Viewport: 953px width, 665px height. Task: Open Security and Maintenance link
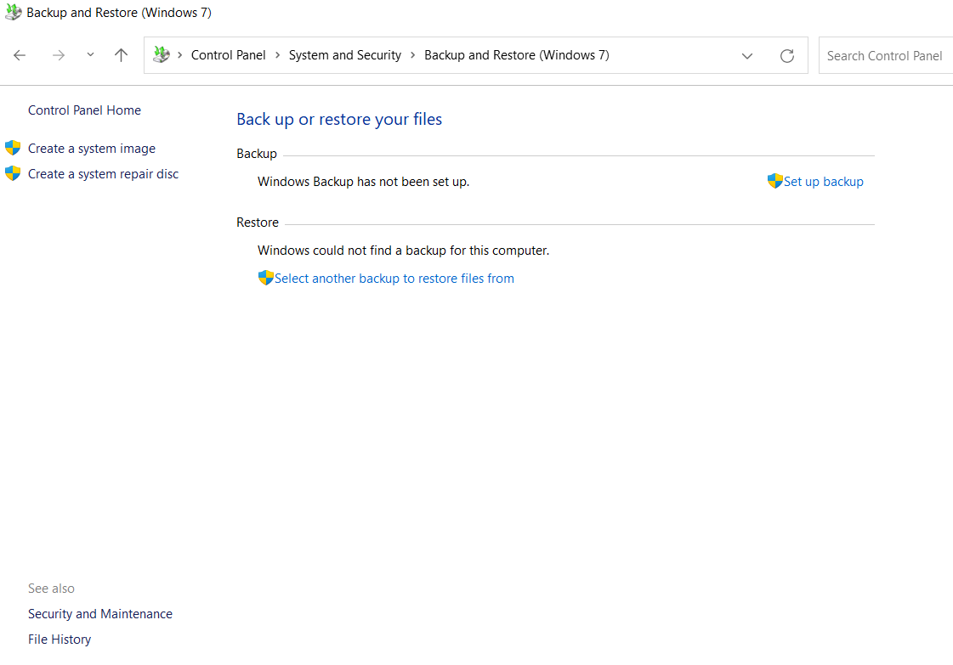(x=100, y=614)
